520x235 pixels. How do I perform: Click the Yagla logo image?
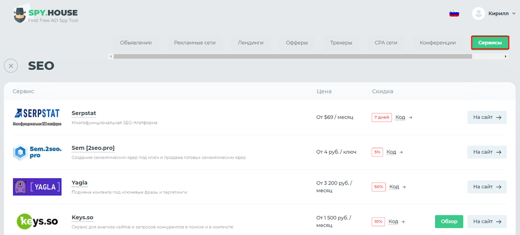pyautogui.click(x=37, y=187)
